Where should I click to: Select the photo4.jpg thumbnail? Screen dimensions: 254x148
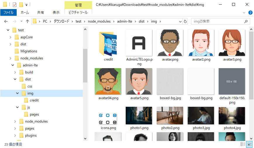(232, 116)
